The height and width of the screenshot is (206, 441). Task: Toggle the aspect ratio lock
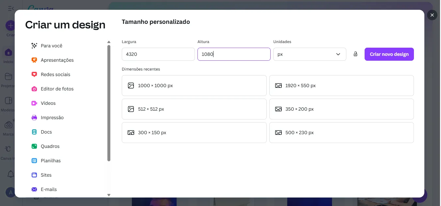[x=355, y=54]
